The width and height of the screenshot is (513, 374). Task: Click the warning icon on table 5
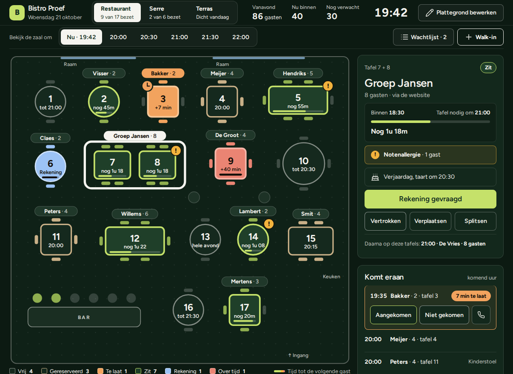coord(328,86)
